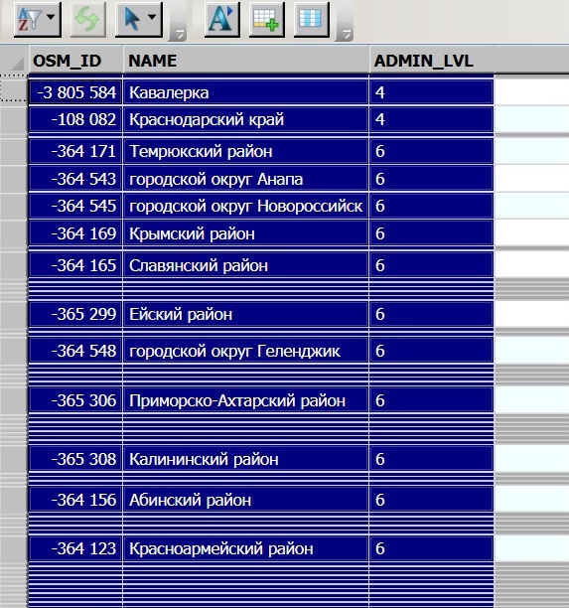The width and height of the screenshot is (569, 608).
Task: Open second toolbar overflow options handle
Action: coord(345,34)
